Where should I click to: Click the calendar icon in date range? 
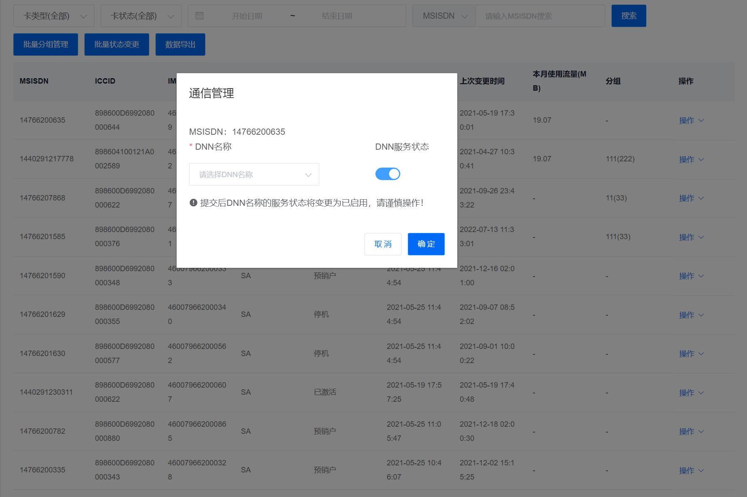pyautogui.click(x=200, y=16)
